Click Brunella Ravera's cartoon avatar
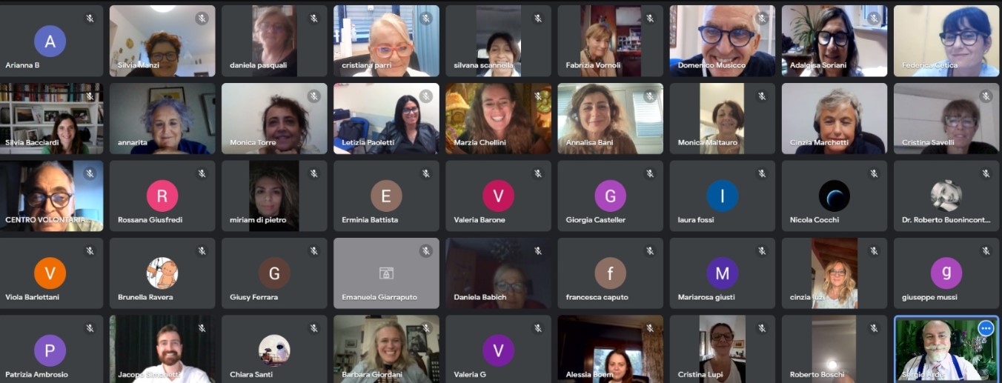The image size is (1002, 383). click(x=162, y=273)
